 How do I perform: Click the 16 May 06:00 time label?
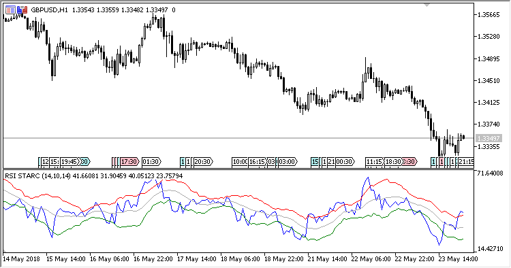[x=110, y=259]
